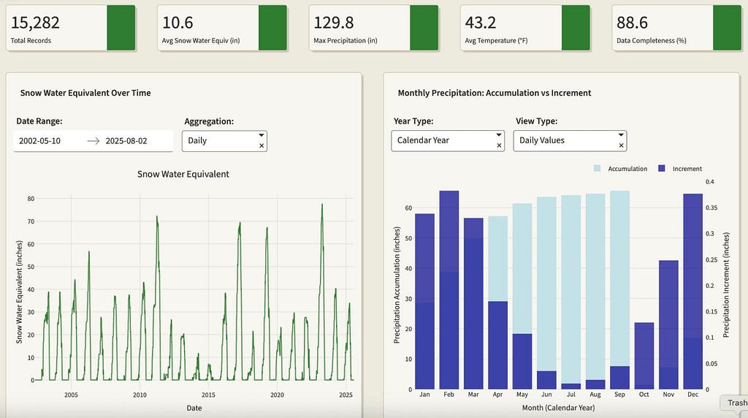Image resolution: width=748 pixels, height=418 pixels.
Task: Click the arrow between date range fields
Action: (93, 141)
